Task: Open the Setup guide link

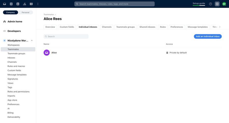Action: 199,3
